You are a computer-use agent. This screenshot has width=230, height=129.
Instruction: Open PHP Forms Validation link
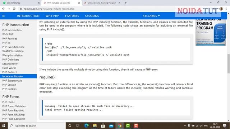(x=14, y=106)
